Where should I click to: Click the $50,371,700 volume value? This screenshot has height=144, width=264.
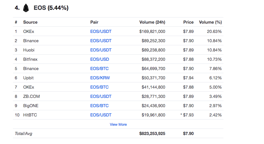pos(153,78)
